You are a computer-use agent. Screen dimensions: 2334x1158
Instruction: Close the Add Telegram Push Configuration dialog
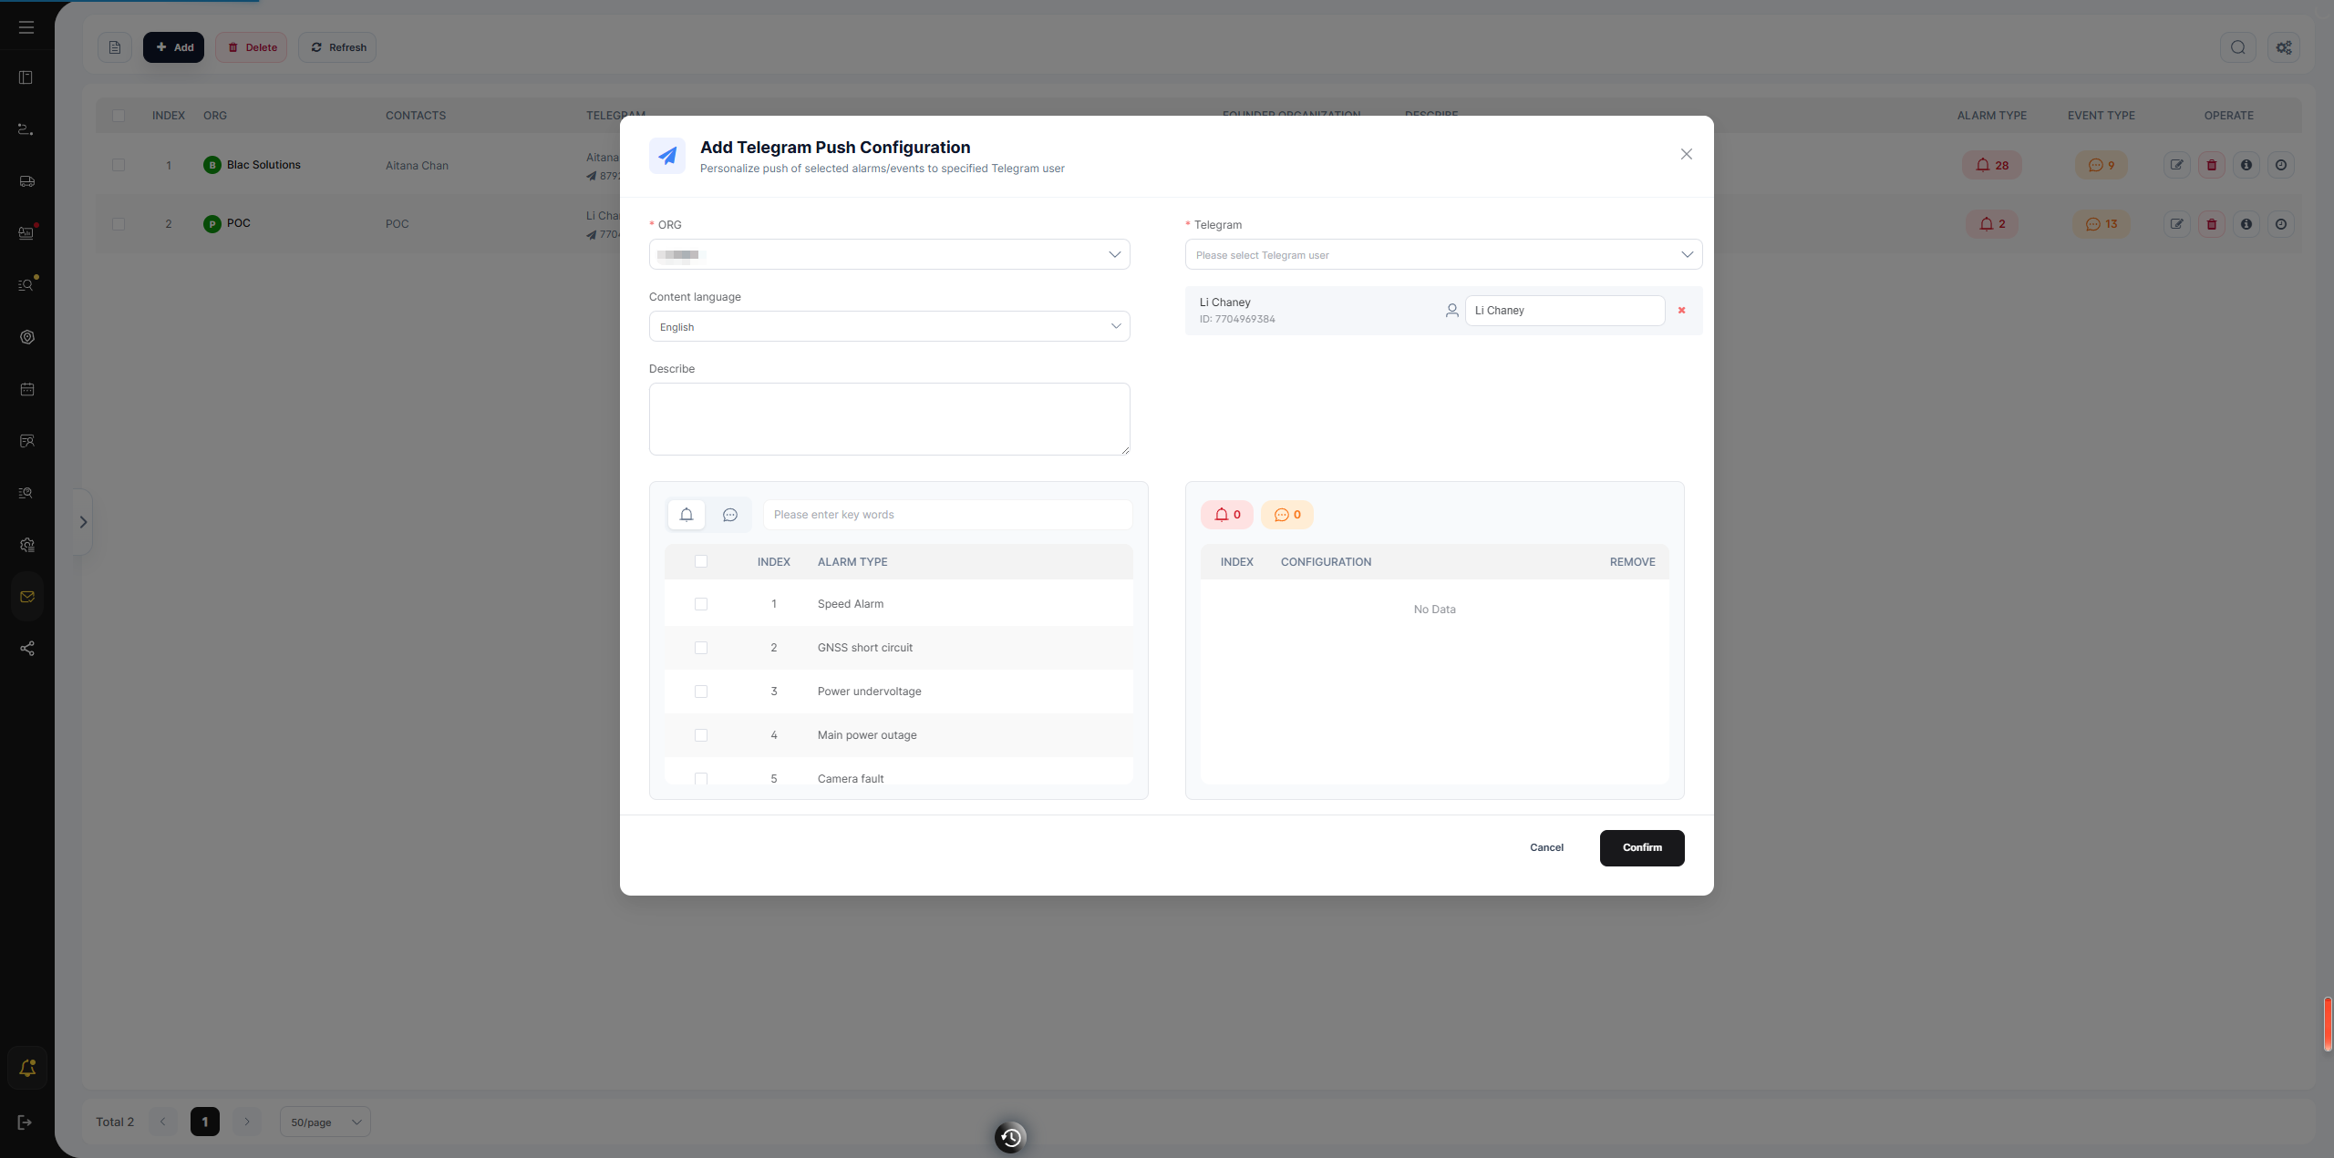1687,154
